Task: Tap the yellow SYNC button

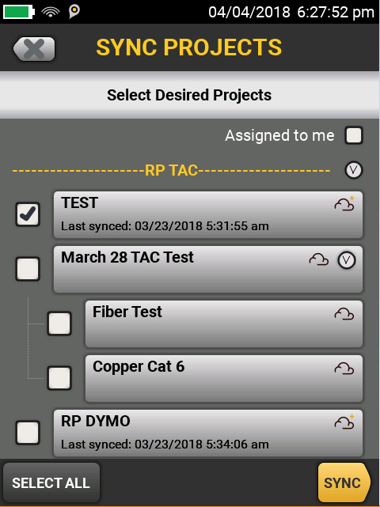Action: [344, 482]
